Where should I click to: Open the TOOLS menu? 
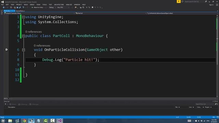44,4
